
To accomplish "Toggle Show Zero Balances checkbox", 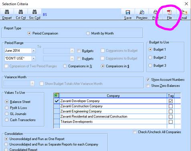I will click(148, 85).
